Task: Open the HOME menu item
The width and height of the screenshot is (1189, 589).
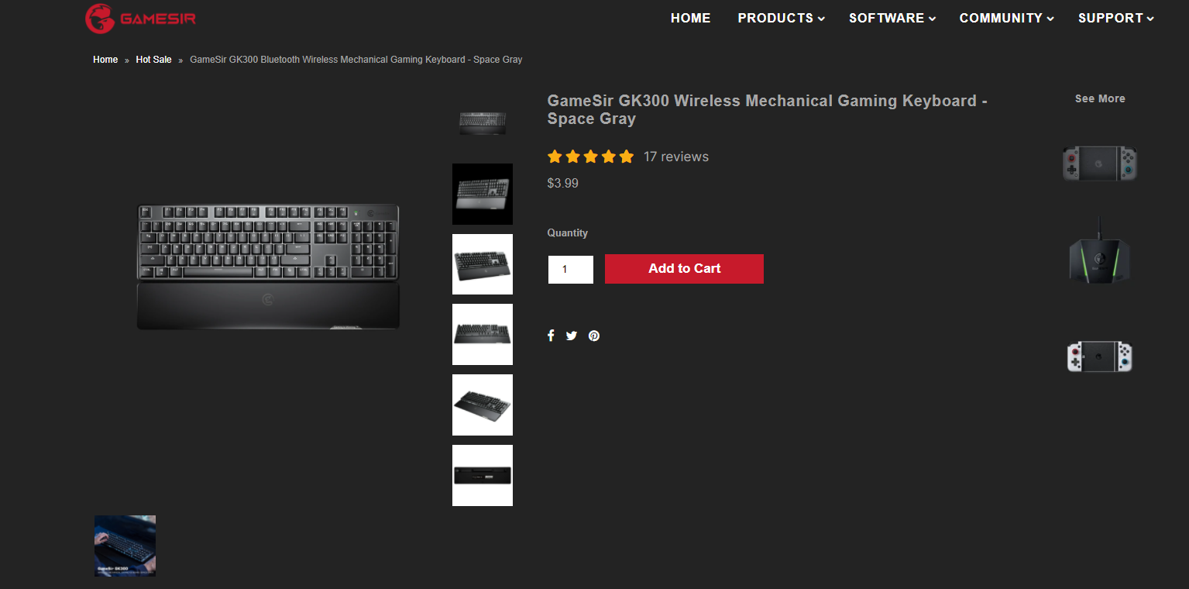Action: pyautogui.click(x=690, y=18)
